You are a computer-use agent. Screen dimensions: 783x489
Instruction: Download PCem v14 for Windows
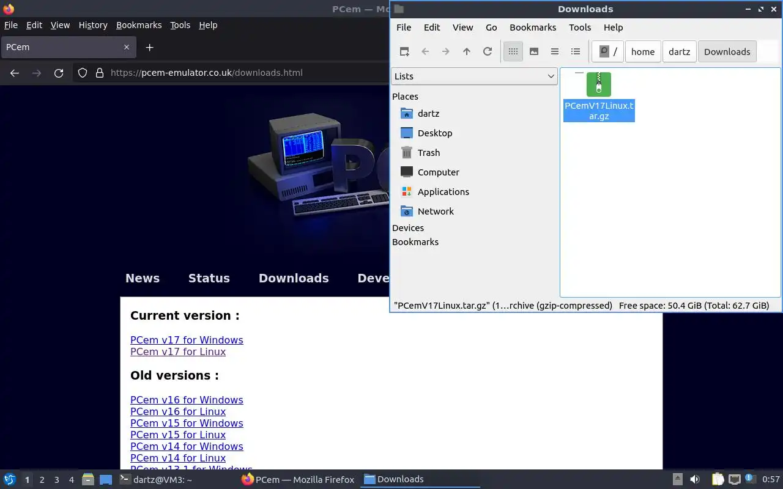187,446
